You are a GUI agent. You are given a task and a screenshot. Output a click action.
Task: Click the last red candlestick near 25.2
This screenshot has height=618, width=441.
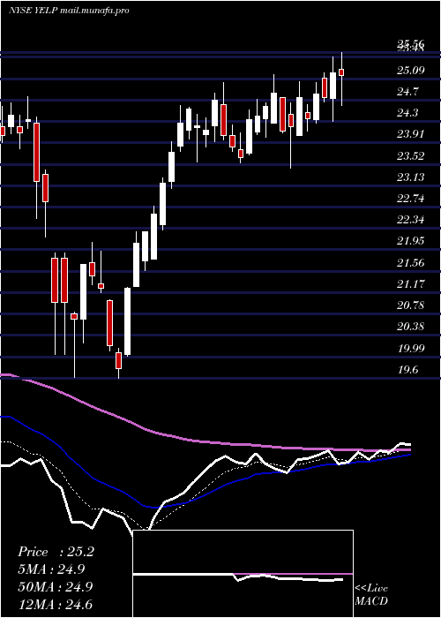coord(341,72)
